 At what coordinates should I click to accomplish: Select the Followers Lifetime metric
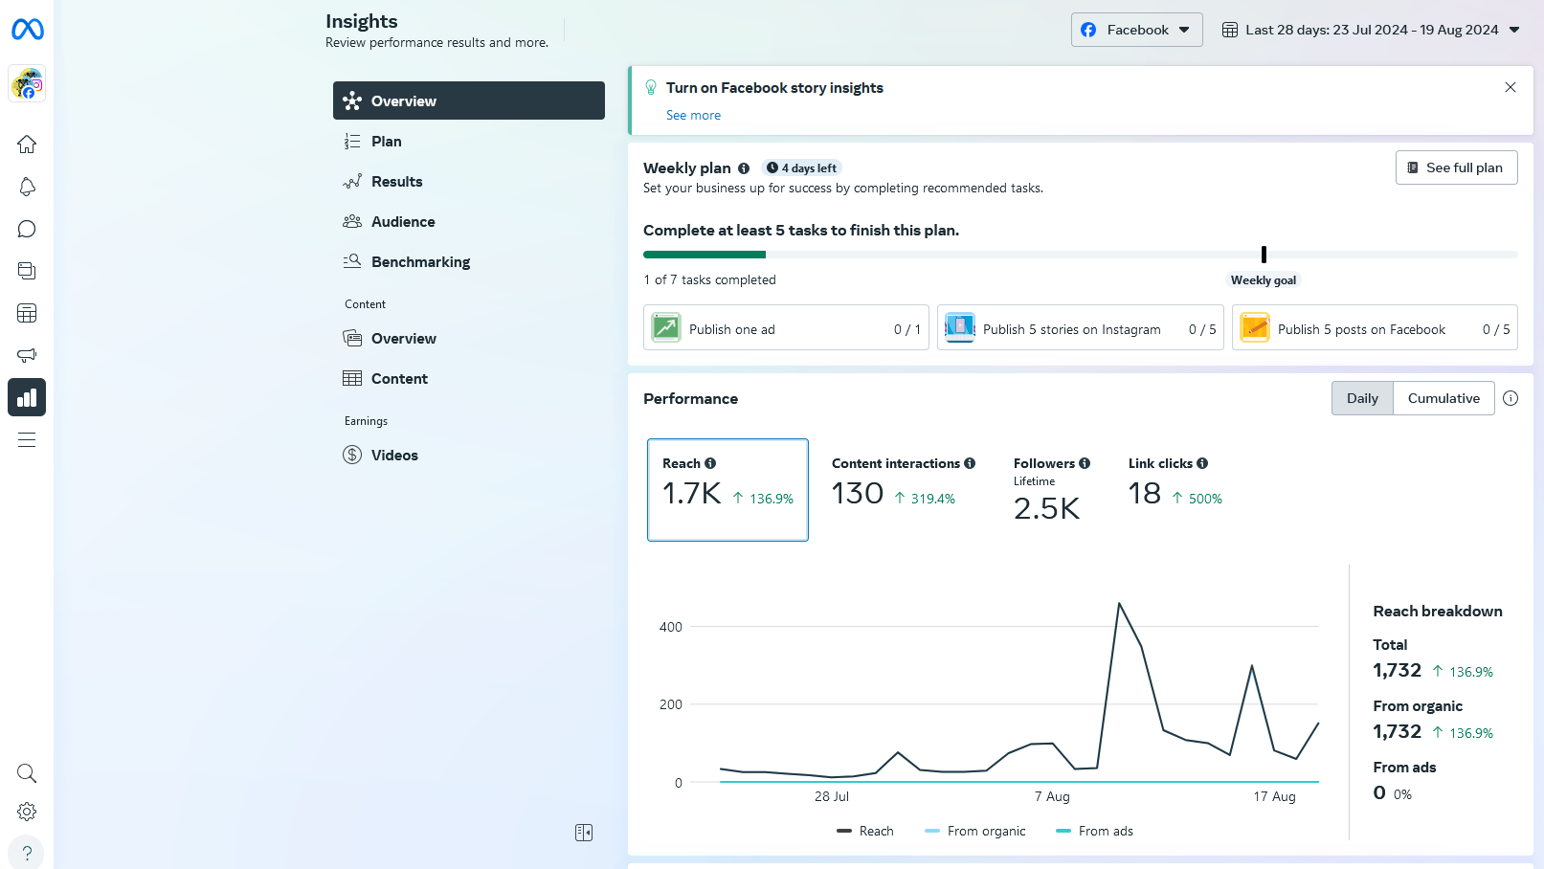(1051, 490)
